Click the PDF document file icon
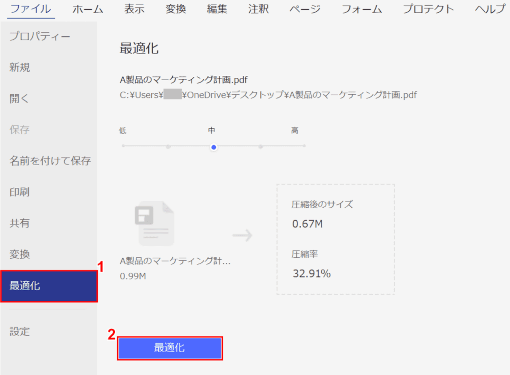 click(x=155, y=224)
